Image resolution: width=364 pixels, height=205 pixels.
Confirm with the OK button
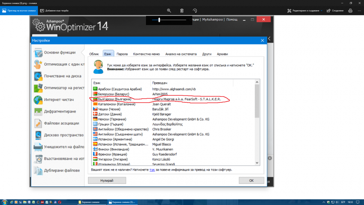tap(252, 180)
